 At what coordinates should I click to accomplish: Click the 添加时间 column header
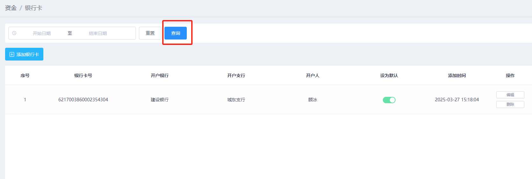click(457, 75)
